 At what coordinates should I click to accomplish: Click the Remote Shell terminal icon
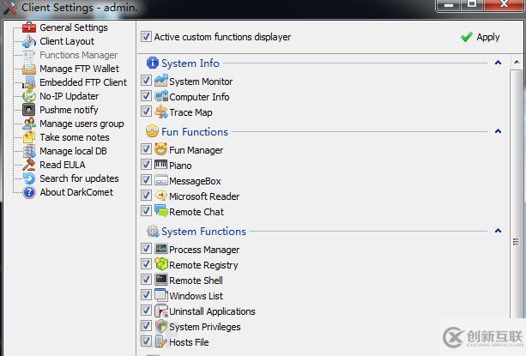pos(161,280)
